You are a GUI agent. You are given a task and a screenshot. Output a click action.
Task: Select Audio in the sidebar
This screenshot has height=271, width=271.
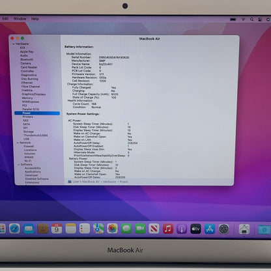pos(24,55)
